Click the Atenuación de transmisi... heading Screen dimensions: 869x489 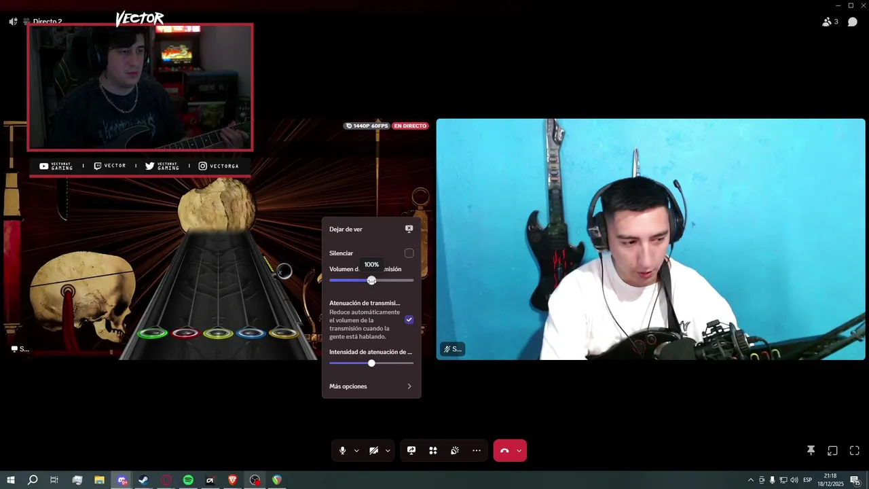(x=365, y=303)
